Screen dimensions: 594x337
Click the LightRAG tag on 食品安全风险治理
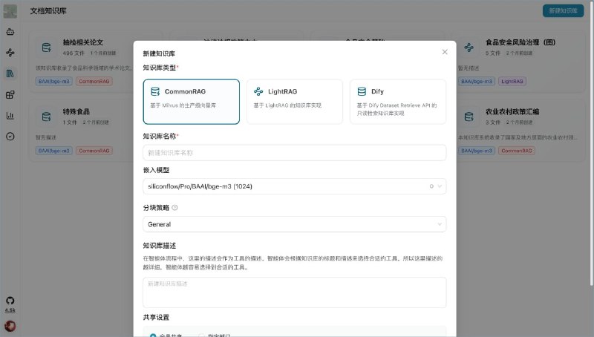[512, 81]
